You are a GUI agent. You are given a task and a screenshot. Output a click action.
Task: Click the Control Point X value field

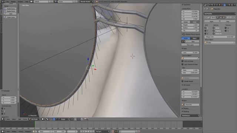[190, 11]
